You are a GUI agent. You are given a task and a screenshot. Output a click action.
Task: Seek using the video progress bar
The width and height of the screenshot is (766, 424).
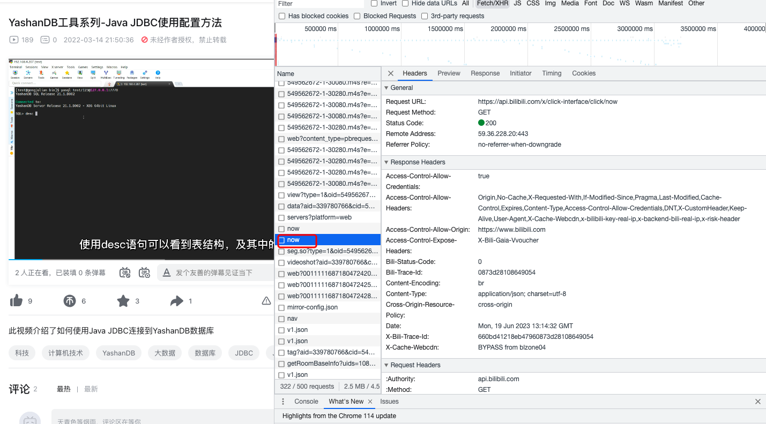(142, 260)
